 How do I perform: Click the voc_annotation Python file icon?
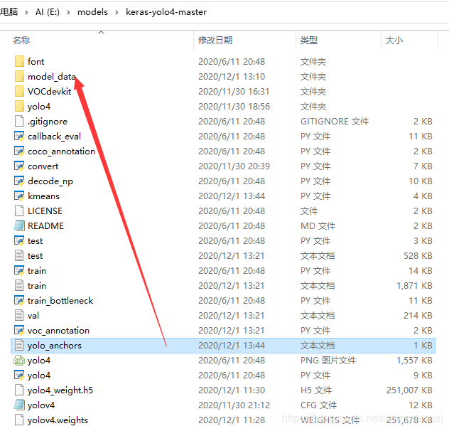[x=19, y=330]
